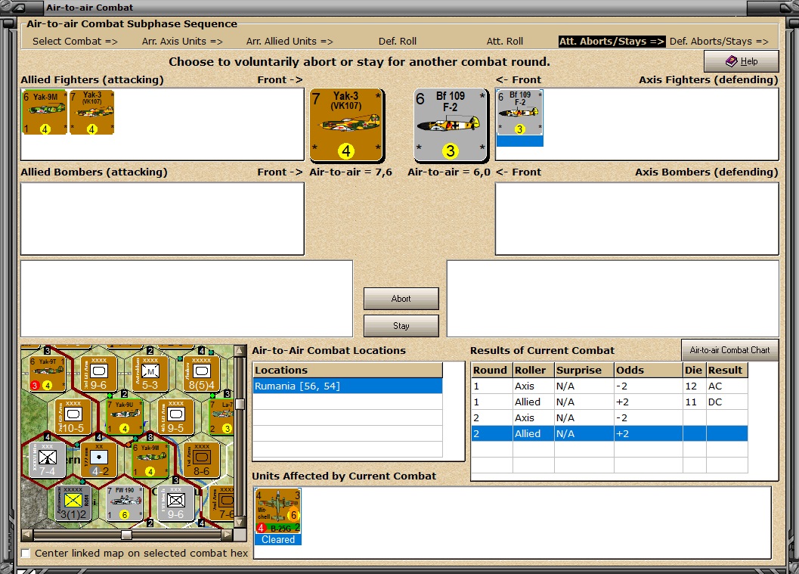Select round 1 Allied results row
This screenshot has height=574, width=799.
609,402
